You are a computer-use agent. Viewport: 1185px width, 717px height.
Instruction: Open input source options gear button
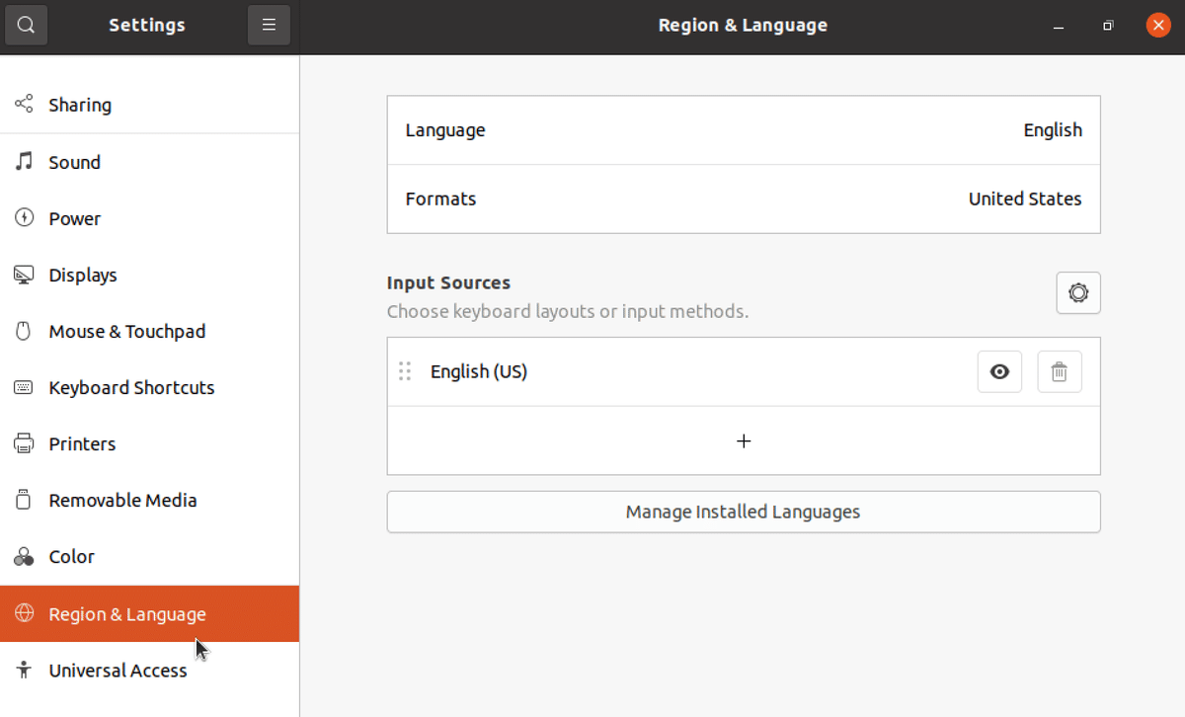tap(1078, 293)
